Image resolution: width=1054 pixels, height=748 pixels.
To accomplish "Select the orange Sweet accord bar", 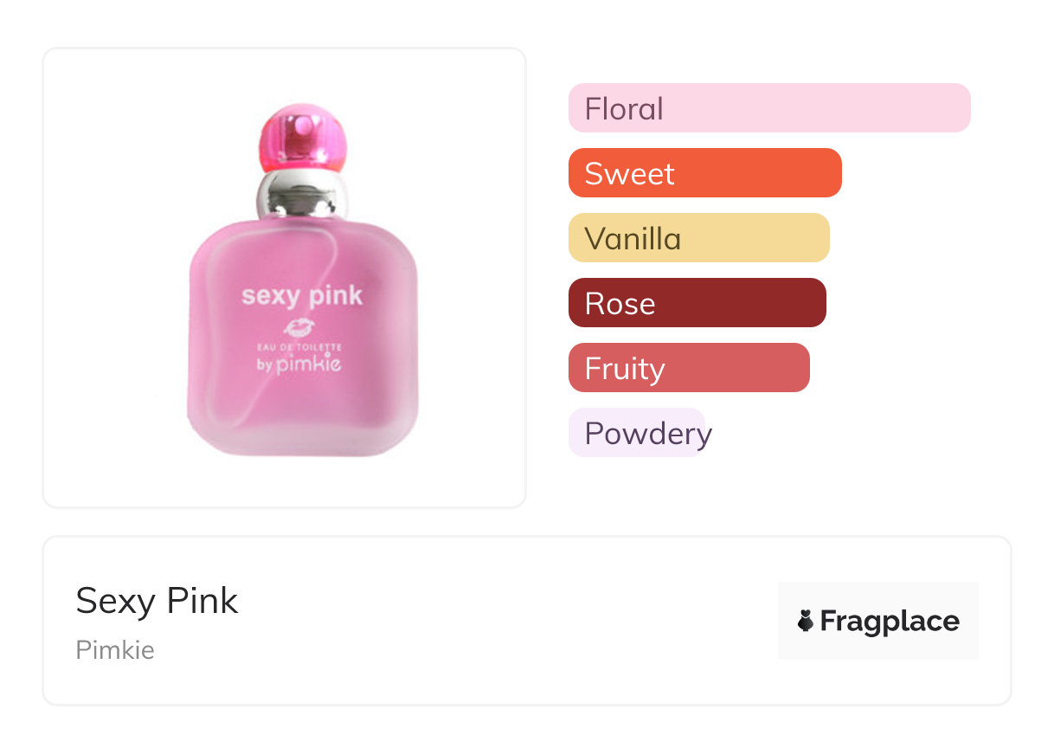I will [x=704, y=173].
